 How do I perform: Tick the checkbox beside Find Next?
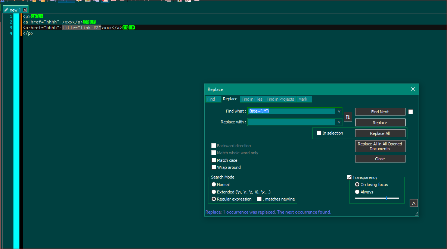coord(410,112)
